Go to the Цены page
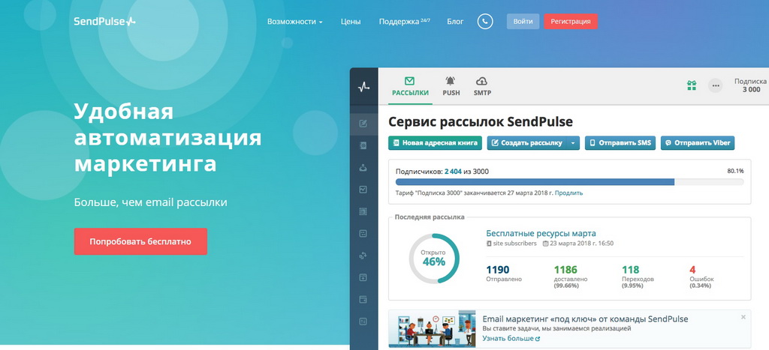The image size is (769, 350). coord(351,22)
